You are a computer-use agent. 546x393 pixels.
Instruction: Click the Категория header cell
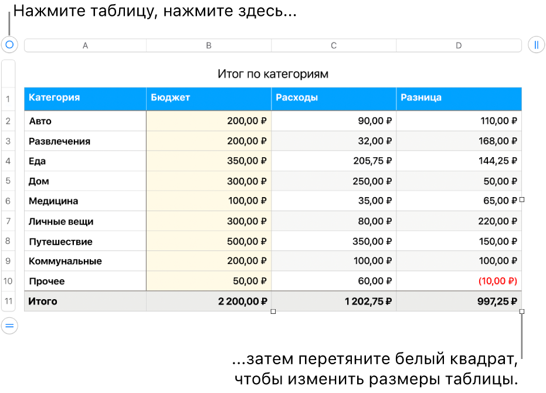click(85, 99)
